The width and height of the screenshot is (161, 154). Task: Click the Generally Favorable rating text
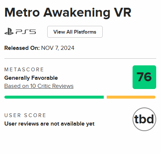[x=31, y=78]
